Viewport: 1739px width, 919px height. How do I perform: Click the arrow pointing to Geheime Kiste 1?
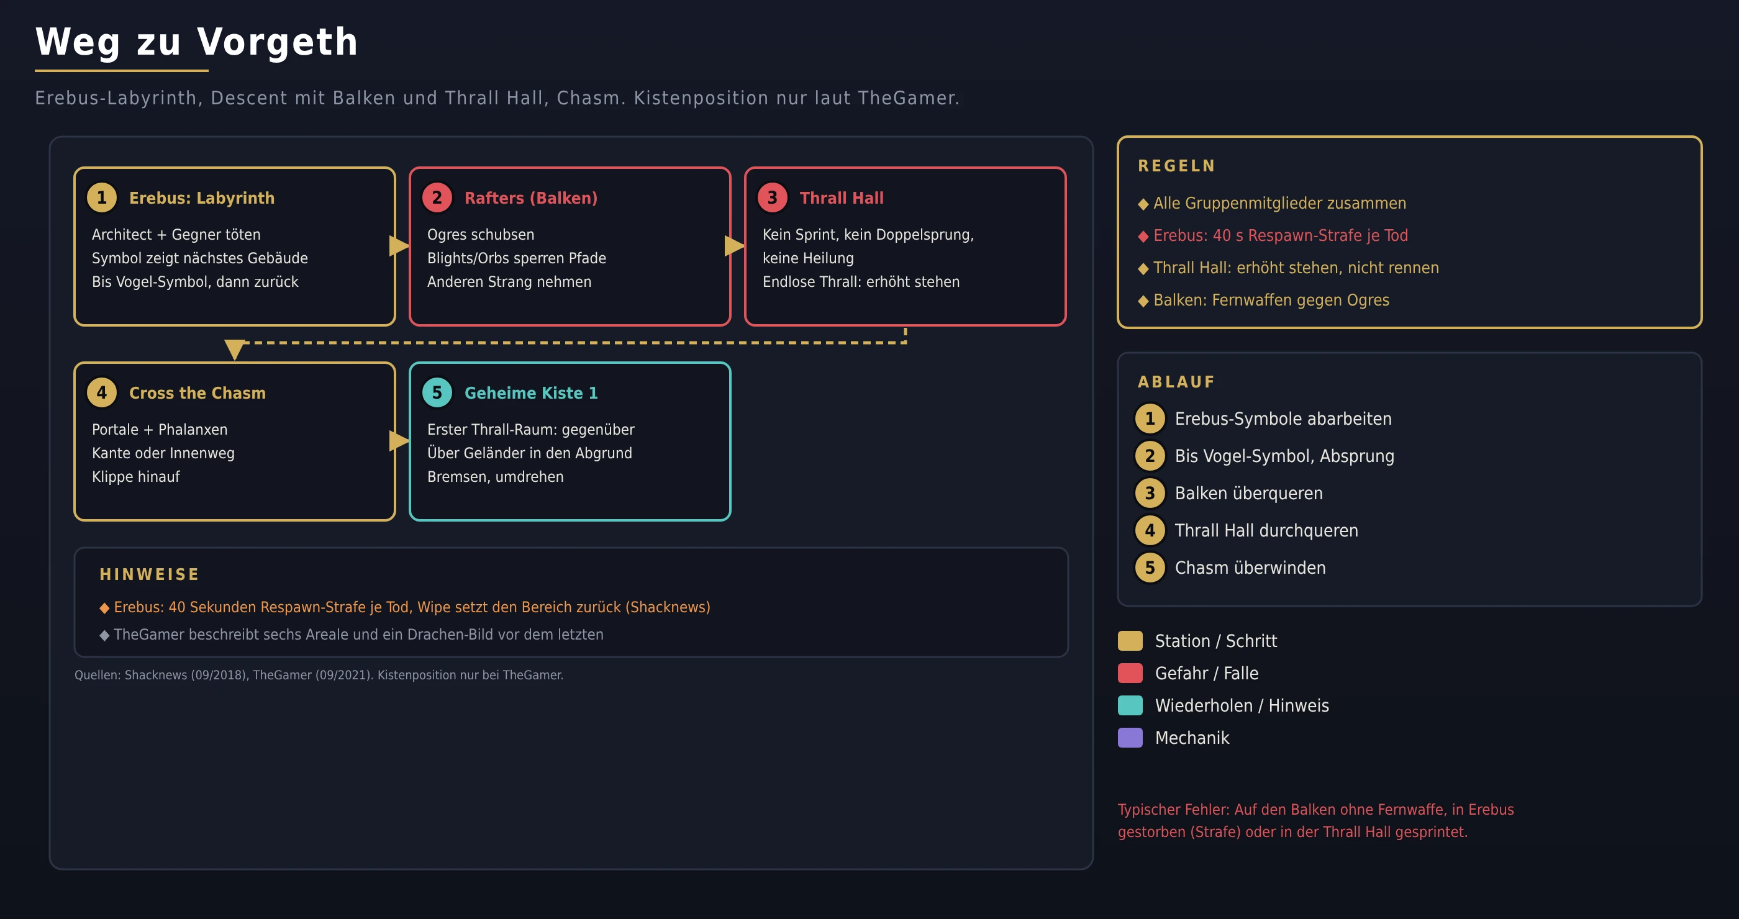click(399, 441)
